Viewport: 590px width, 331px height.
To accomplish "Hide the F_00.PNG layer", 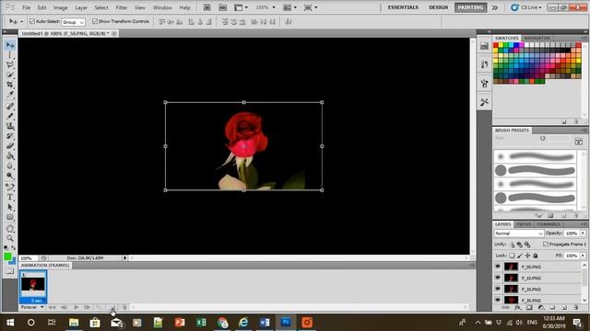I will click(x=498, y=267).
